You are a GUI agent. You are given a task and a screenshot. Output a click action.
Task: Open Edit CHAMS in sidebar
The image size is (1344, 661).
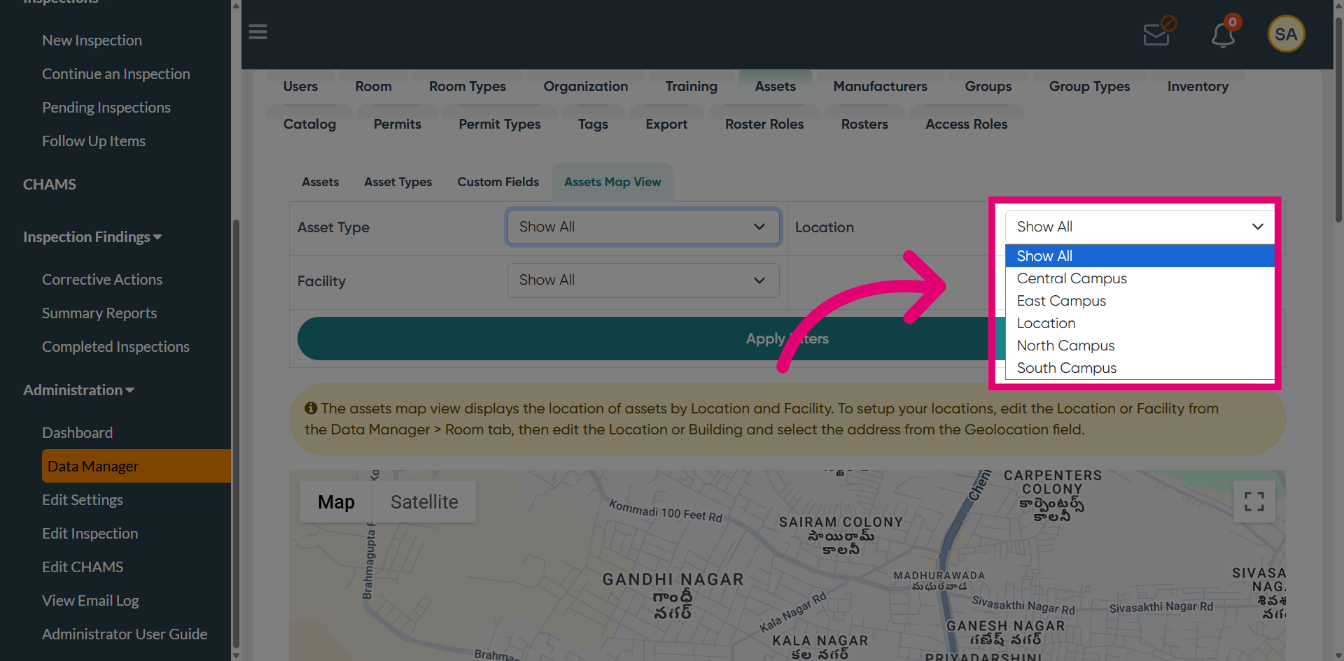point(83,567)
